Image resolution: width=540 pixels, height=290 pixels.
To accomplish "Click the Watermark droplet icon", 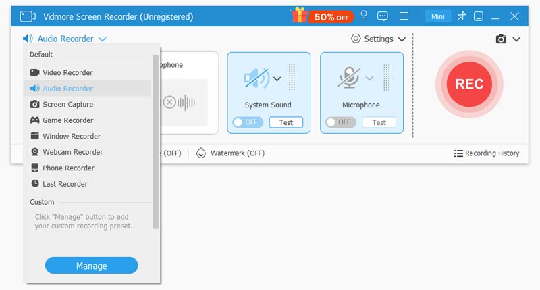I will [200, 153].
